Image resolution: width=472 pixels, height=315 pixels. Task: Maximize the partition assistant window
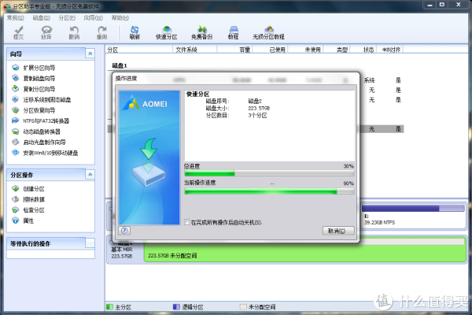click(x=442, y=5)
